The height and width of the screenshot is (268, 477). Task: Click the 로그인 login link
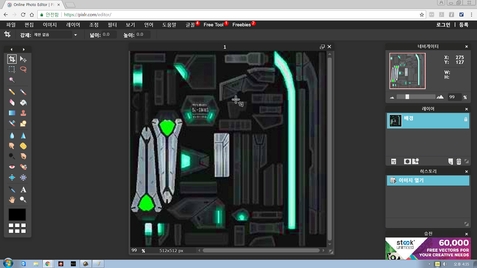tap(443, 25)
